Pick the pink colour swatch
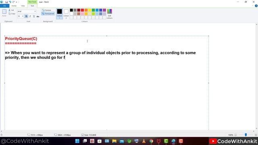Viewport: 258px width, 145px height. click(82, 14)
